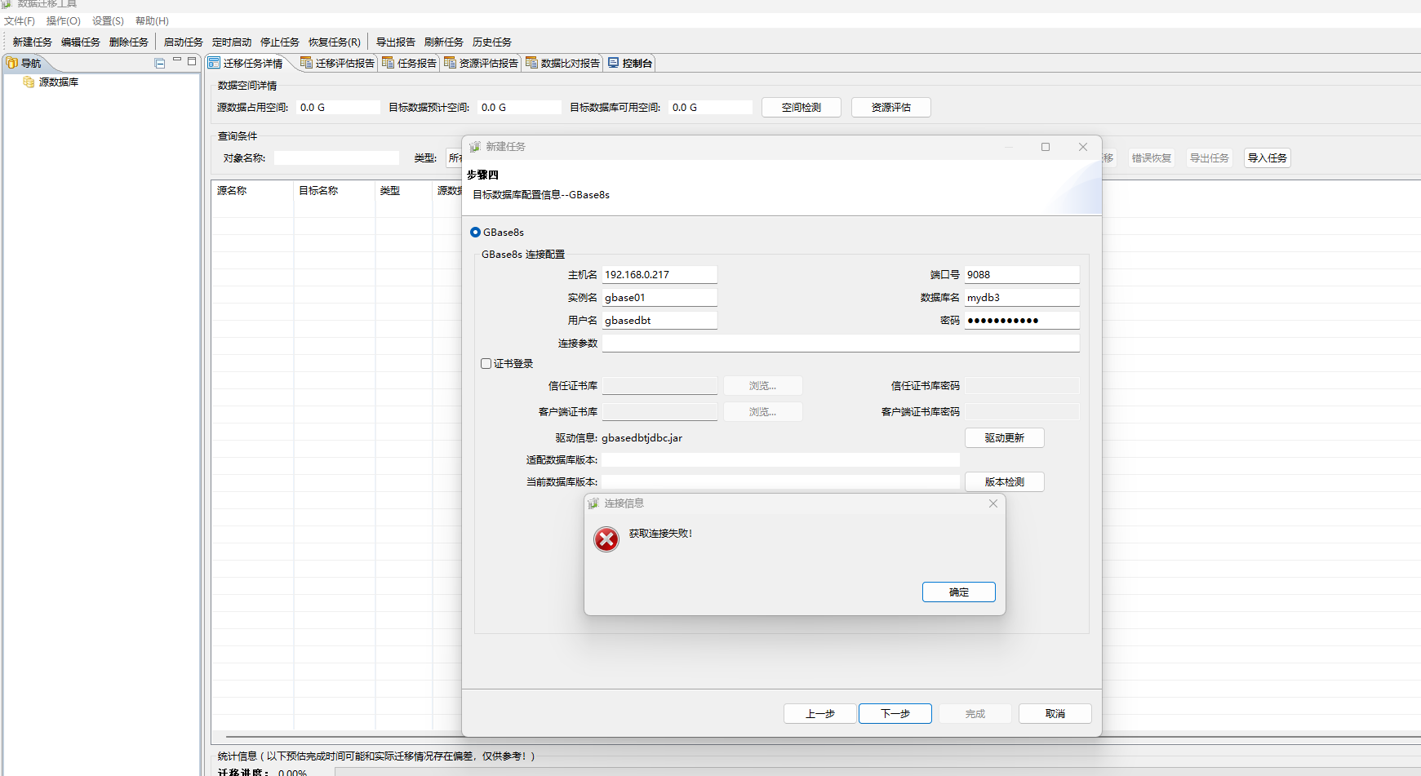
Task: Click the 对象名称 search field
Action: (x=336, y=158)
